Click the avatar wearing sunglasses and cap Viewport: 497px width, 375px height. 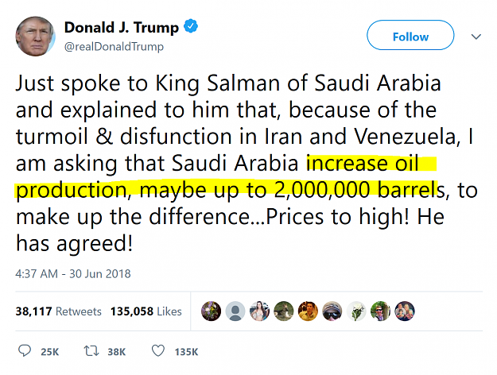[x=332, y=311]
